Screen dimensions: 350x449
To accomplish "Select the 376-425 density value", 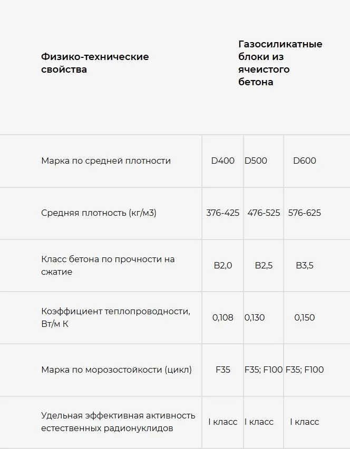I will tap(223, 213).
